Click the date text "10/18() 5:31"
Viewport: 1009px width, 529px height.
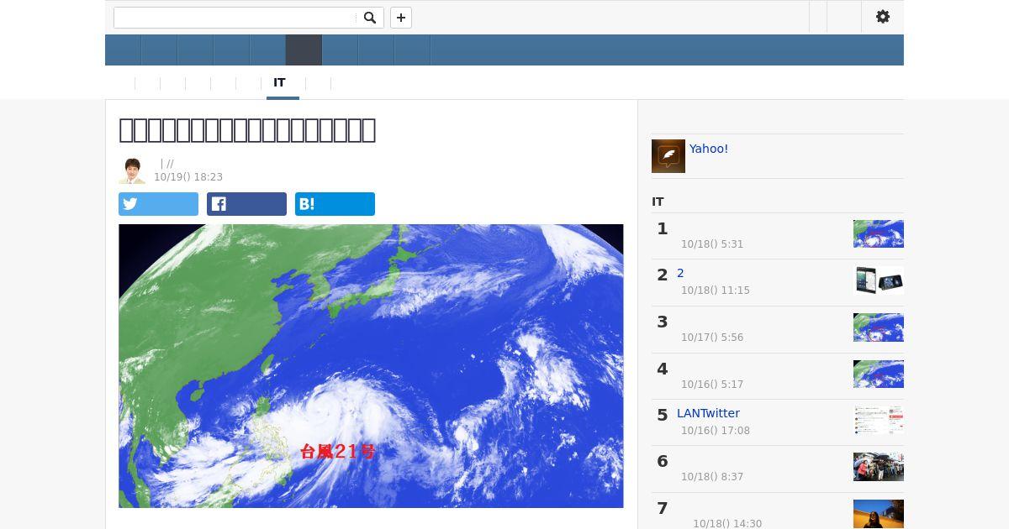pos(712,244)
